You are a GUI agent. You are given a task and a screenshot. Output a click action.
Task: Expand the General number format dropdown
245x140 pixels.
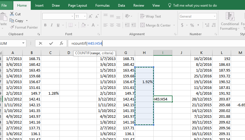pyautogui.click(x=214, y=16)
